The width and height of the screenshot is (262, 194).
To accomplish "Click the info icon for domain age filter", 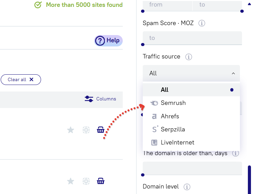I will pyautogui.click(x=236, y=153).
